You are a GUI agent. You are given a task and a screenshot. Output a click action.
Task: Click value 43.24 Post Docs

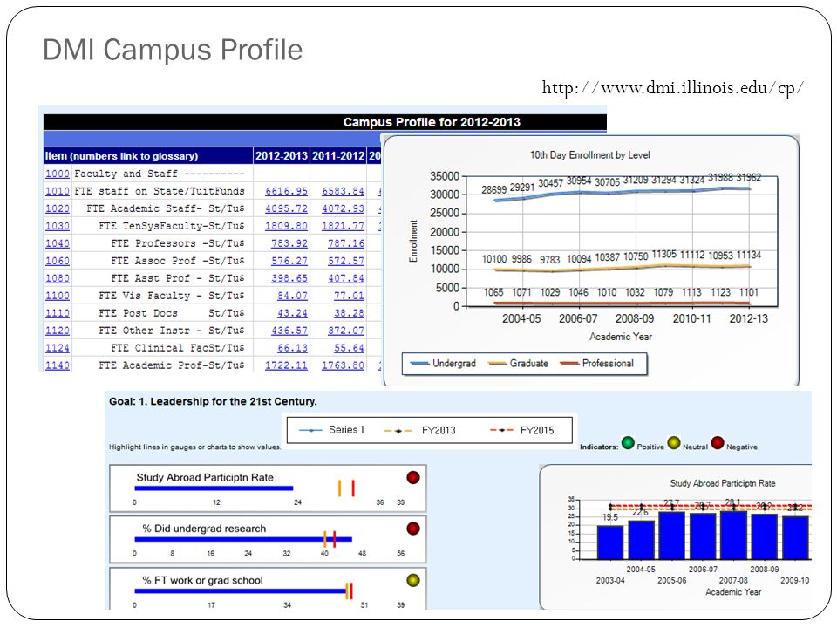293,313
